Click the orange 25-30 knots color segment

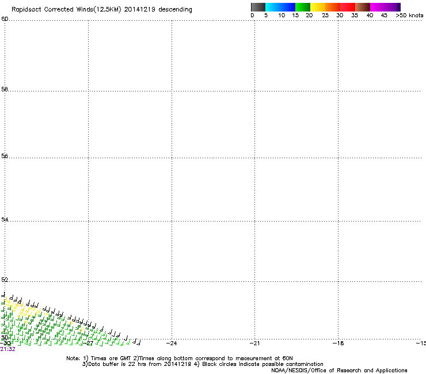point(333,7)
